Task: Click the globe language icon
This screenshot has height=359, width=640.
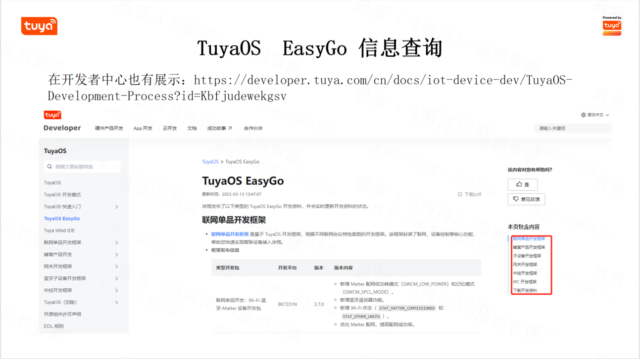Action: pyautogui.click(x=584, y=115)
